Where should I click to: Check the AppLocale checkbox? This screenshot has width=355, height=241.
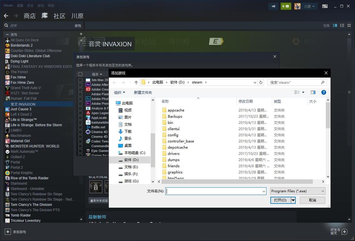pyautogui.click(x=80, y=118)
